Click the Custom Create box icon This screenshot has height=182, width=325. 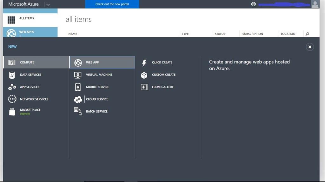point(144,75)
